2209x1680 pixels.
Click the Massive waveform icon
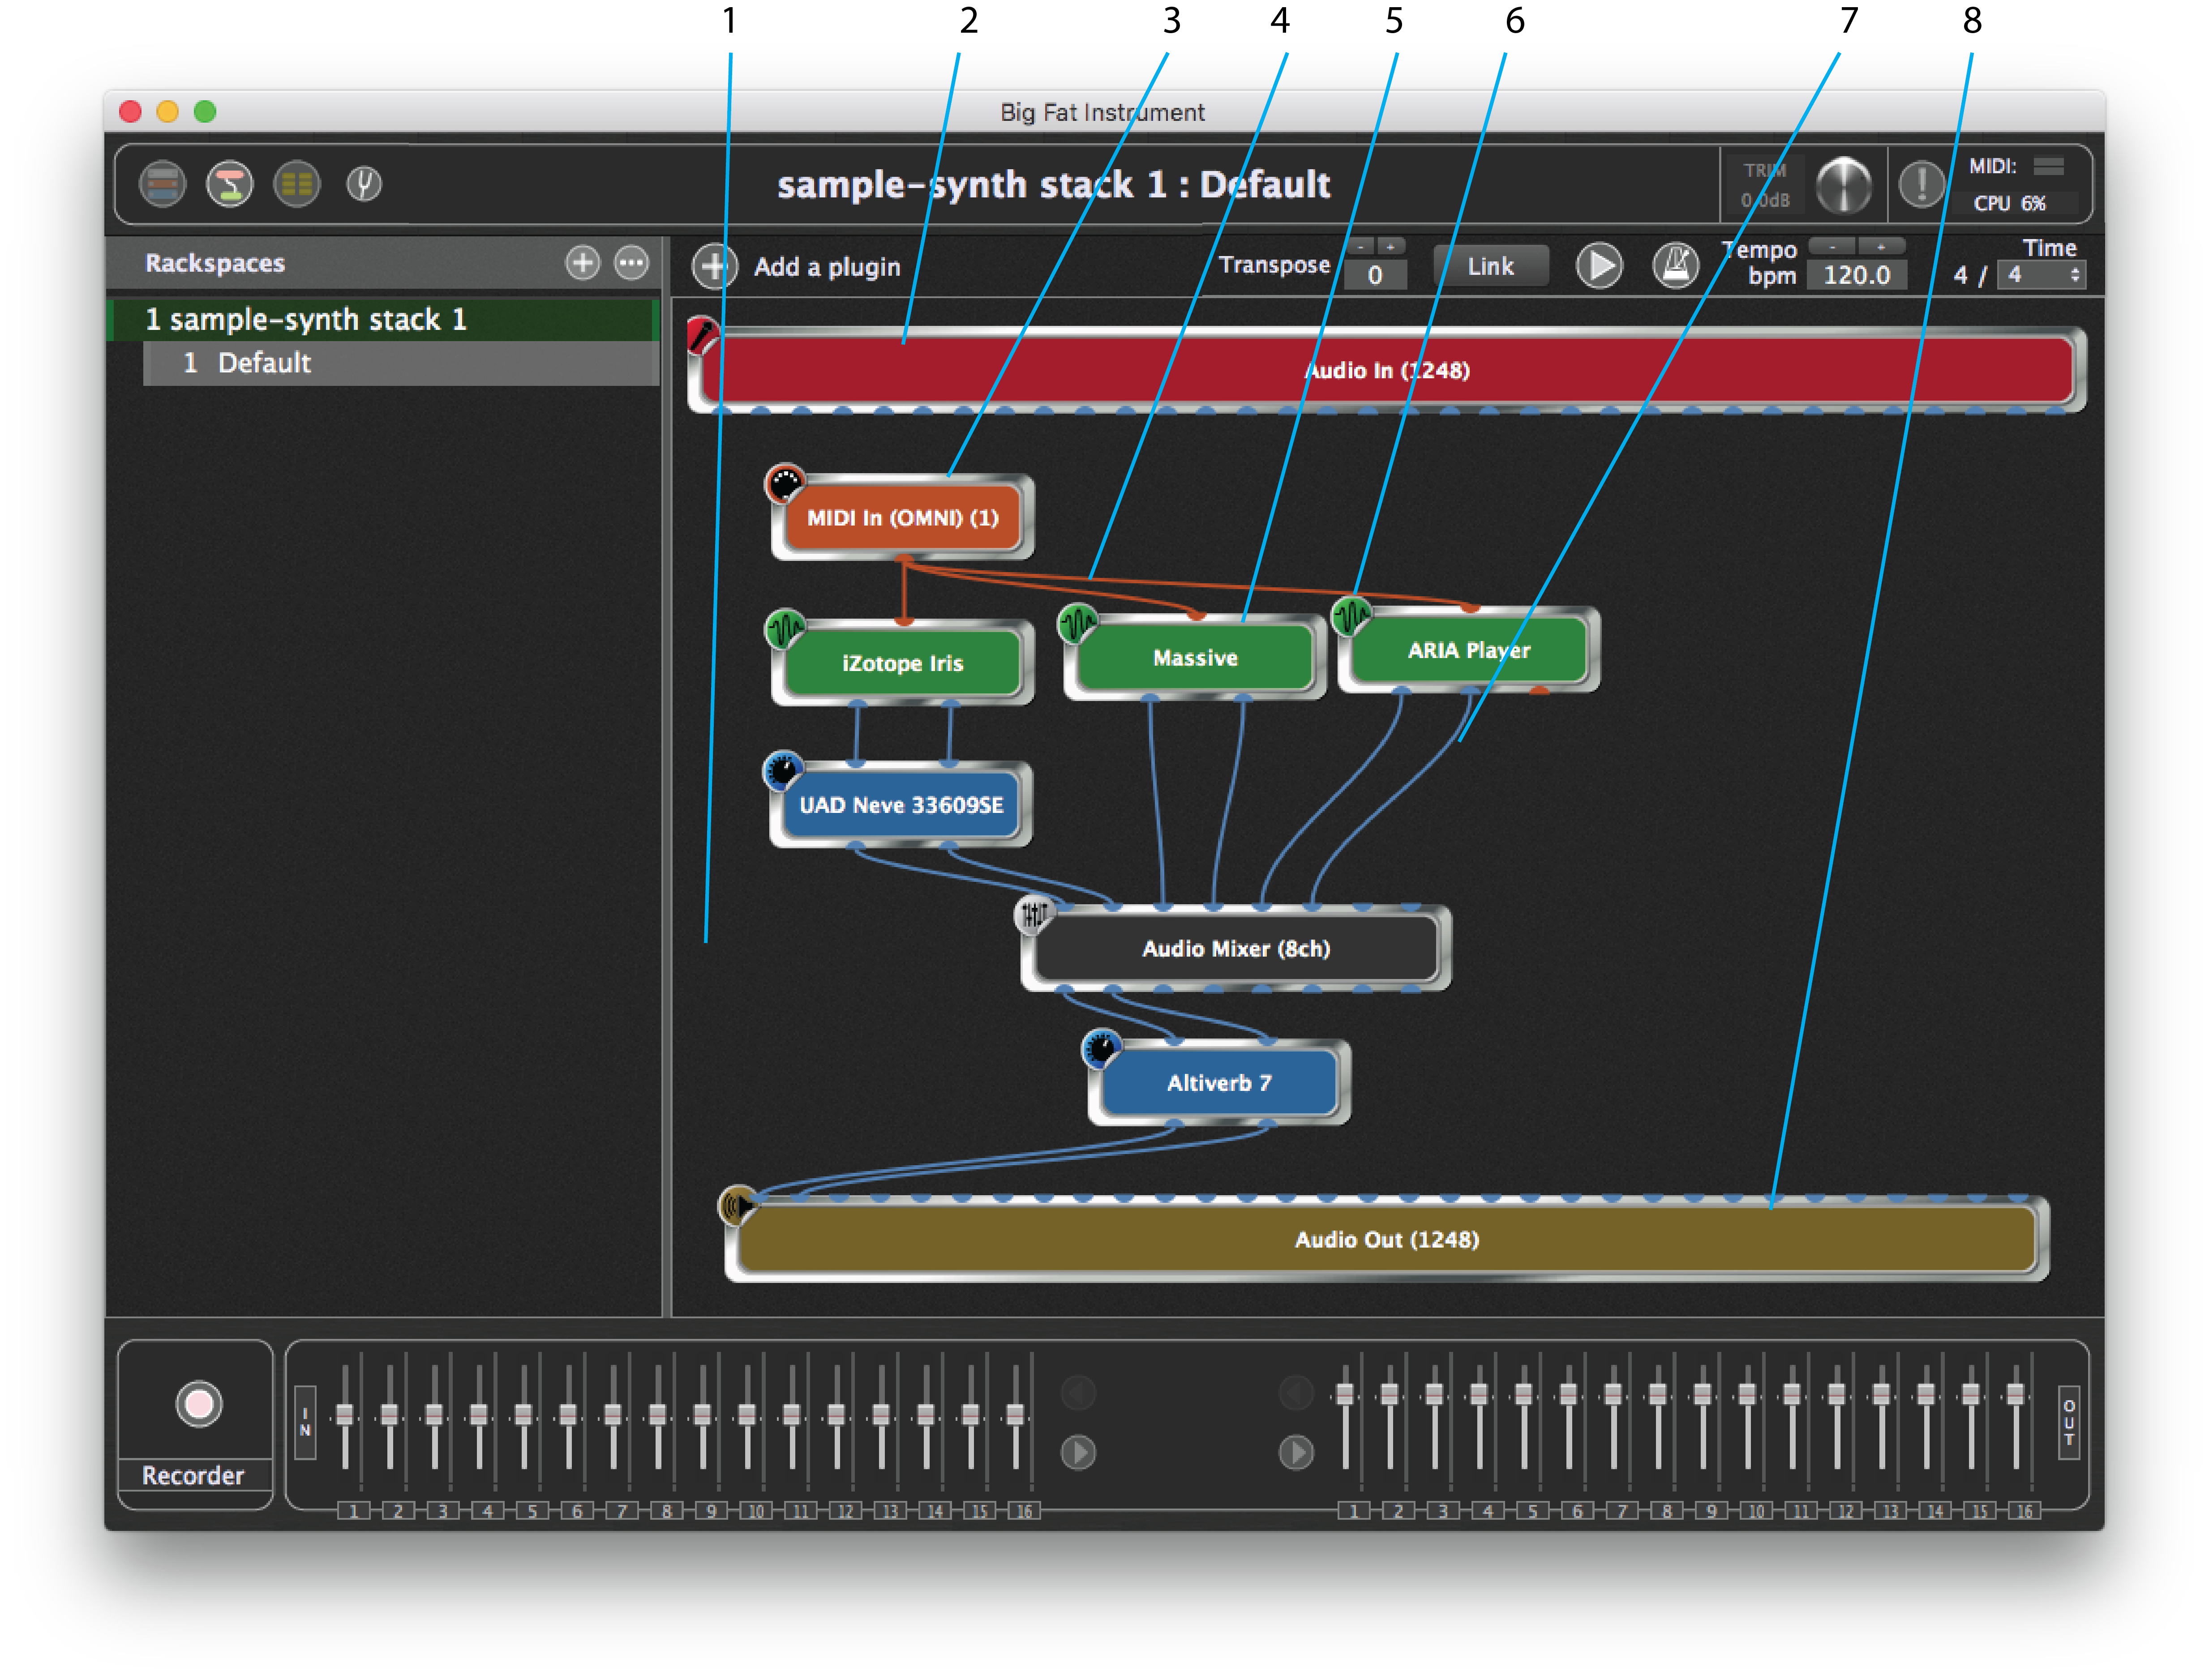[x=1077, y=623]
